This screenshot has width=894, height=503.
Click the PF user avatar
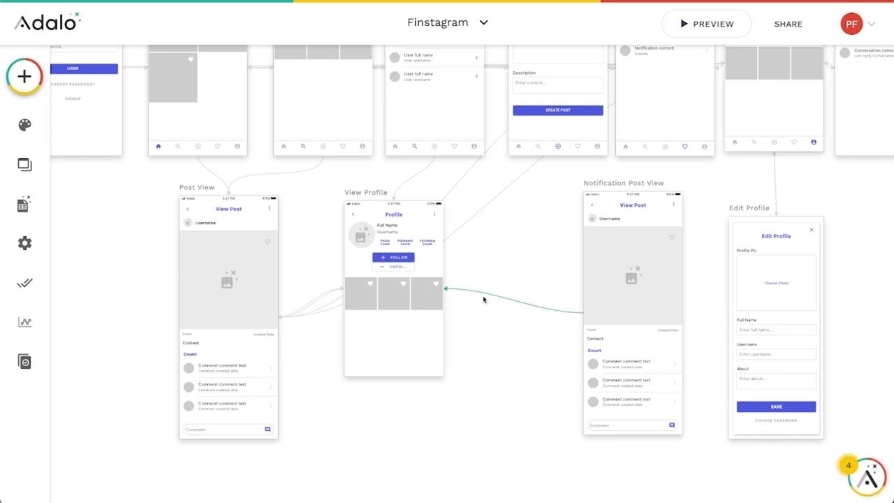[851, 24]
